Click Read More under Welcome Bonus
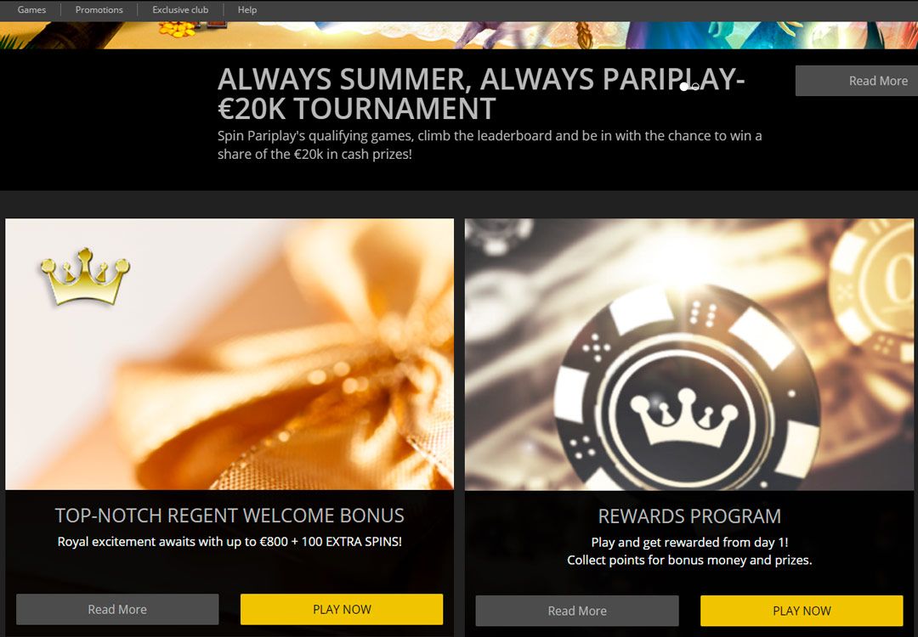918x637 pixels. 117,610
